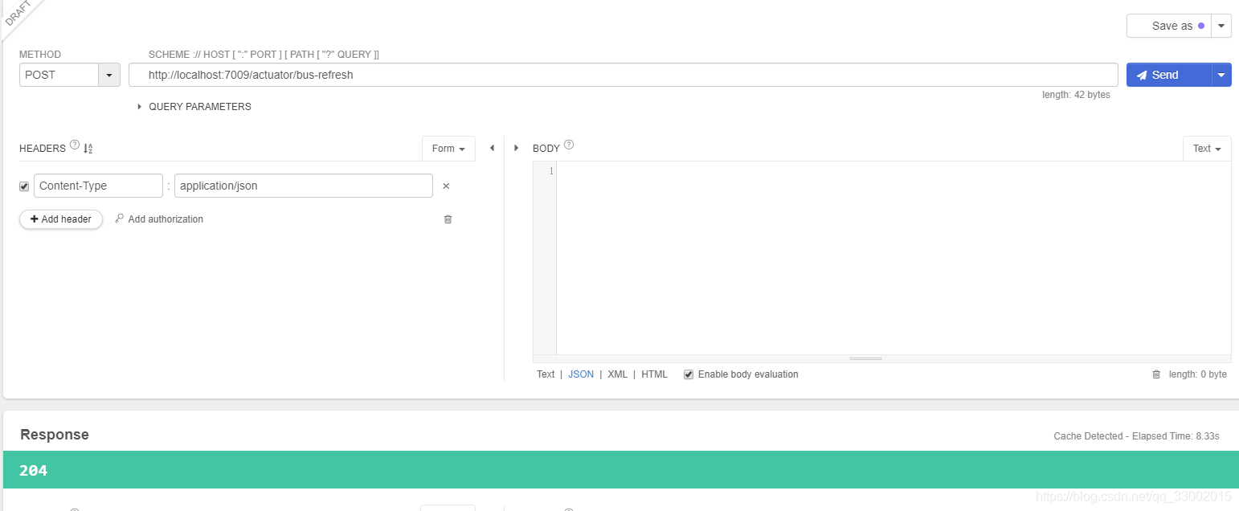
Task: Open the headers Form view dropdown
Action: pos(448,149)
